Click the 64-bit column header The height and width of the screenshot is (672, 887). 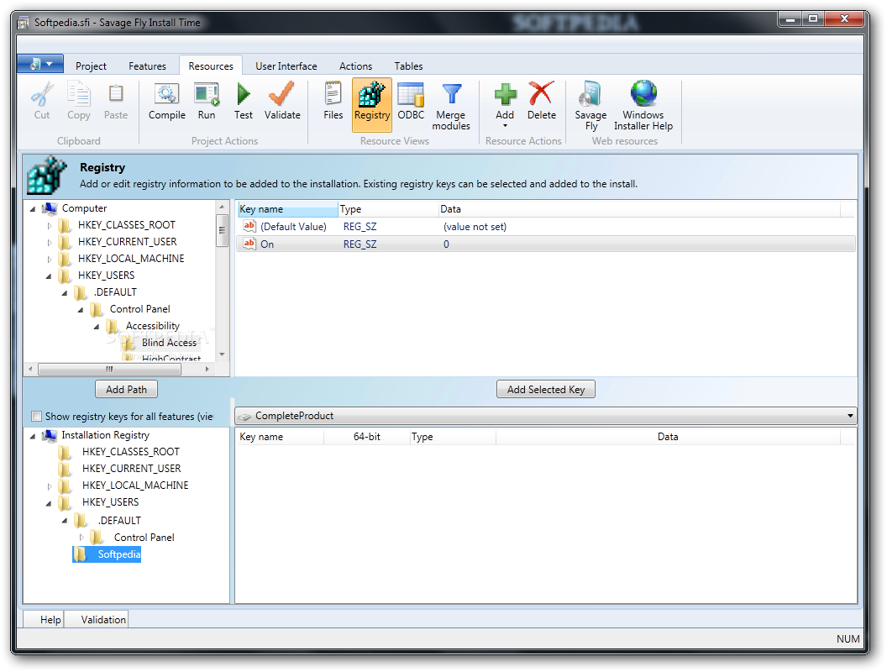[x=366, y=437]
